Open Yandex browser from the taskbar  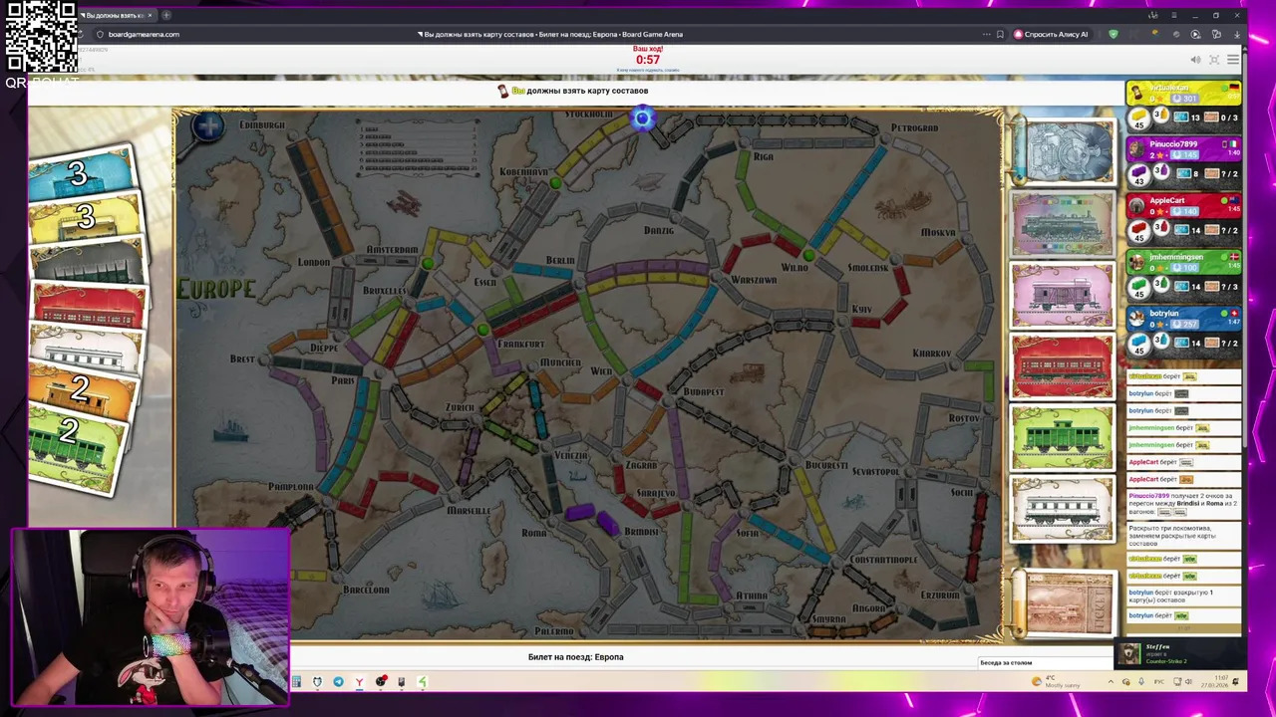359,682
